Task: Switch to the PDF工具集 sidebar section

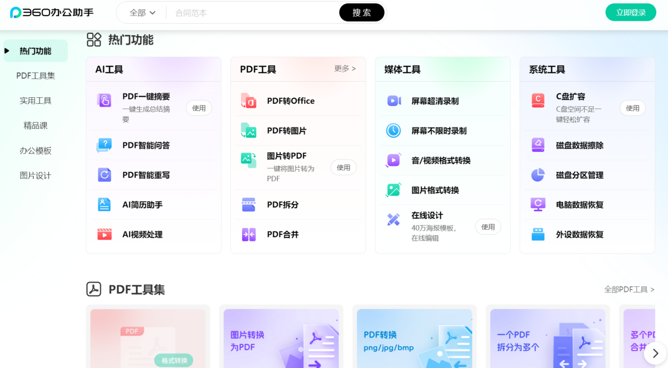Action: (35, 75)
